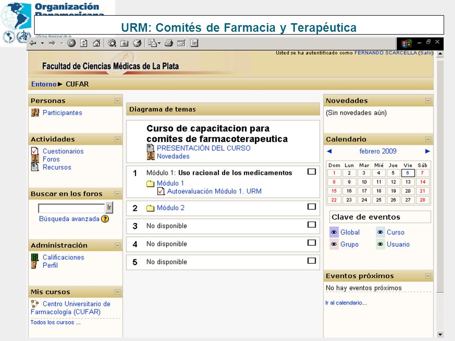The image size is (455, 341).
Task: Toggle show-only box for topic 4
Action: 312,242
